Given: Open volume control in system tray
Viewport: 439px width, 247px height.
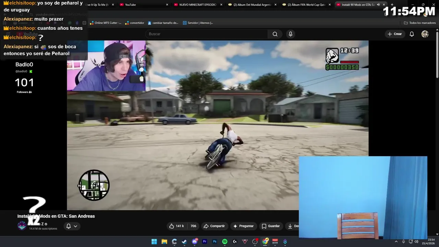Looking at the screenshot, I should coord(416,242).
